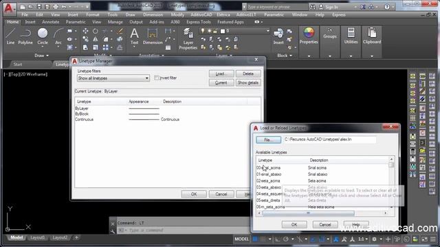
Task: Toggle grid display in status bar
Action: [255, 239]
